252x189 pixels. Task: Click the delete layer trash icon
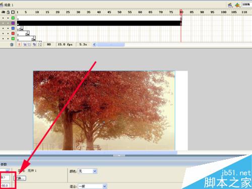(12, 44)
